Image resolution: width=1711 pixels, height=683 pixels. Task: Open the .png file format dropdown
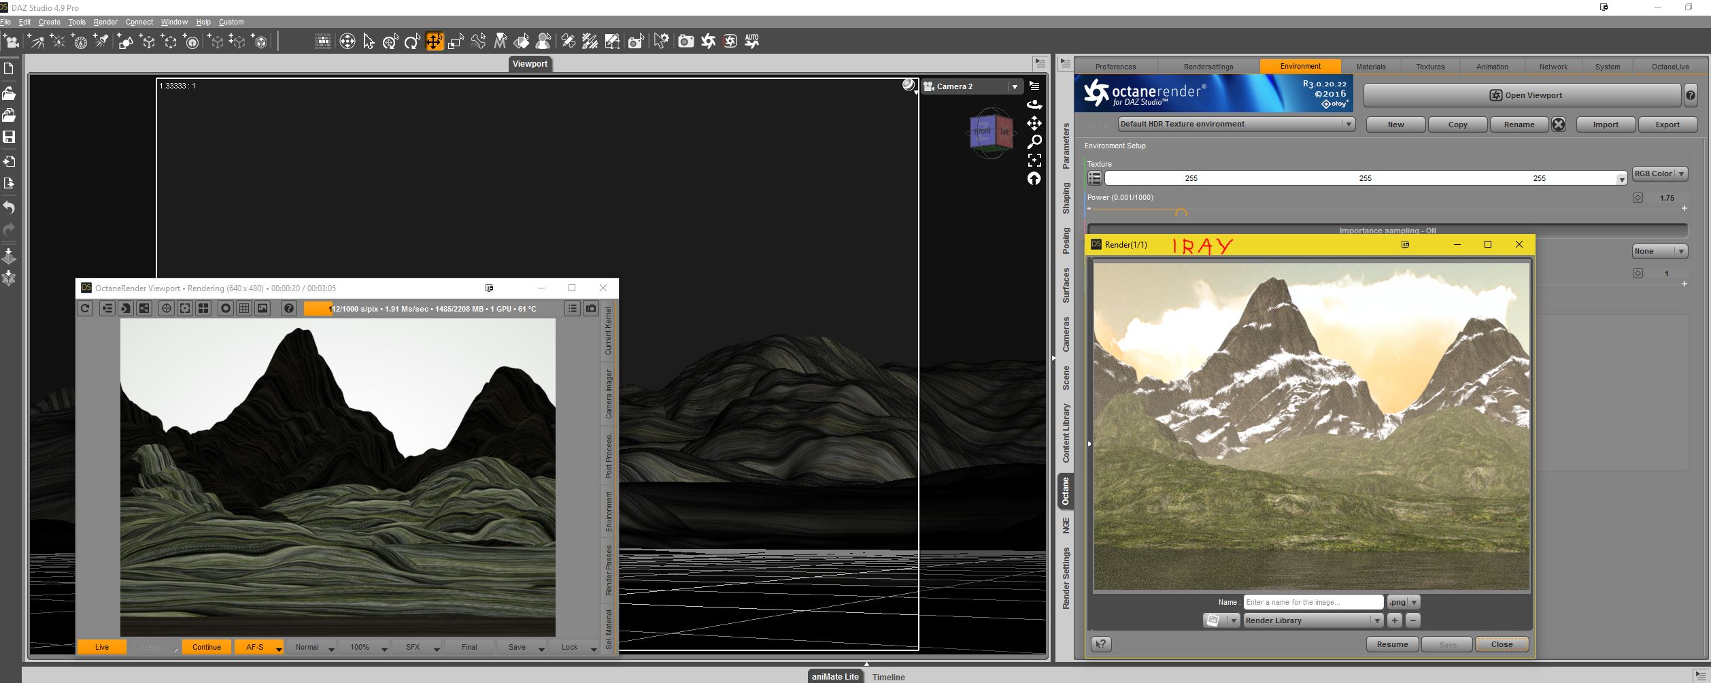[x=1404, y=602]
